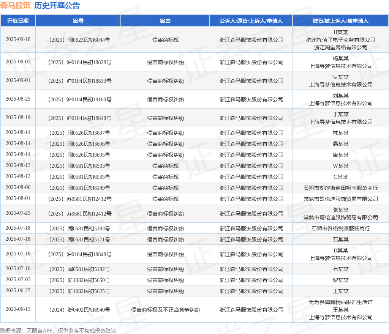Image resolution: width=389 pixels, height=334 pixels.
Task: Click defendant 石狮市雅格锐派服装商行
Action: tap(341, 228)
